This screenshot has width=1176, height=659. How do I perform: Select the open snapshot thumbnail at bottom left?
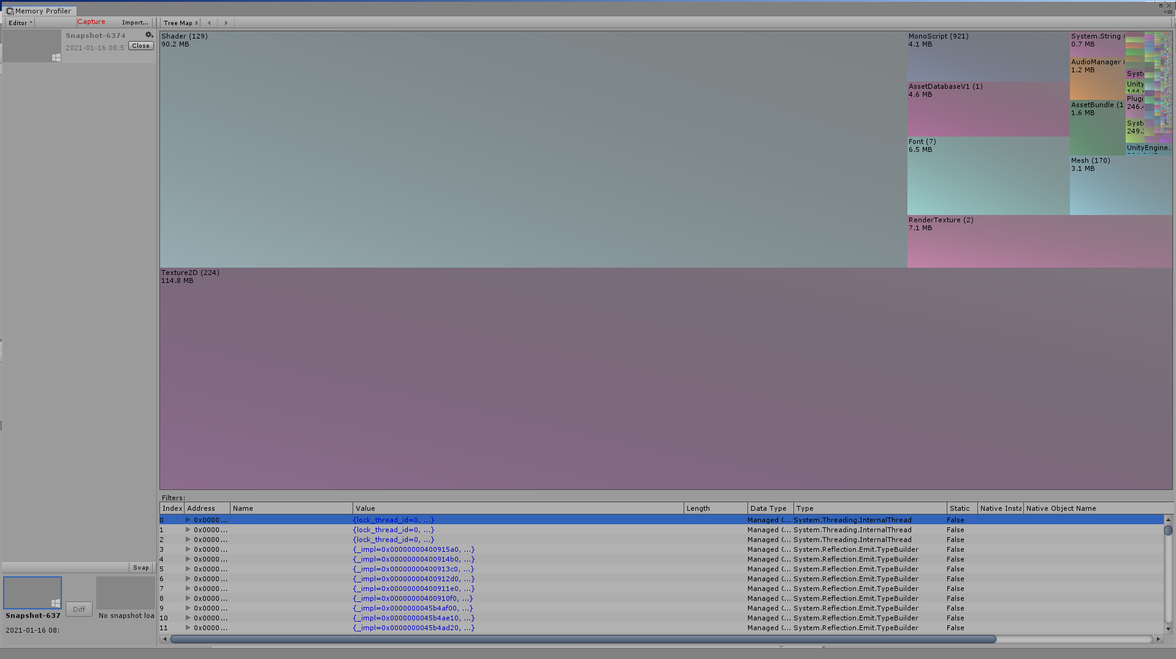click(x=32, y=592)
